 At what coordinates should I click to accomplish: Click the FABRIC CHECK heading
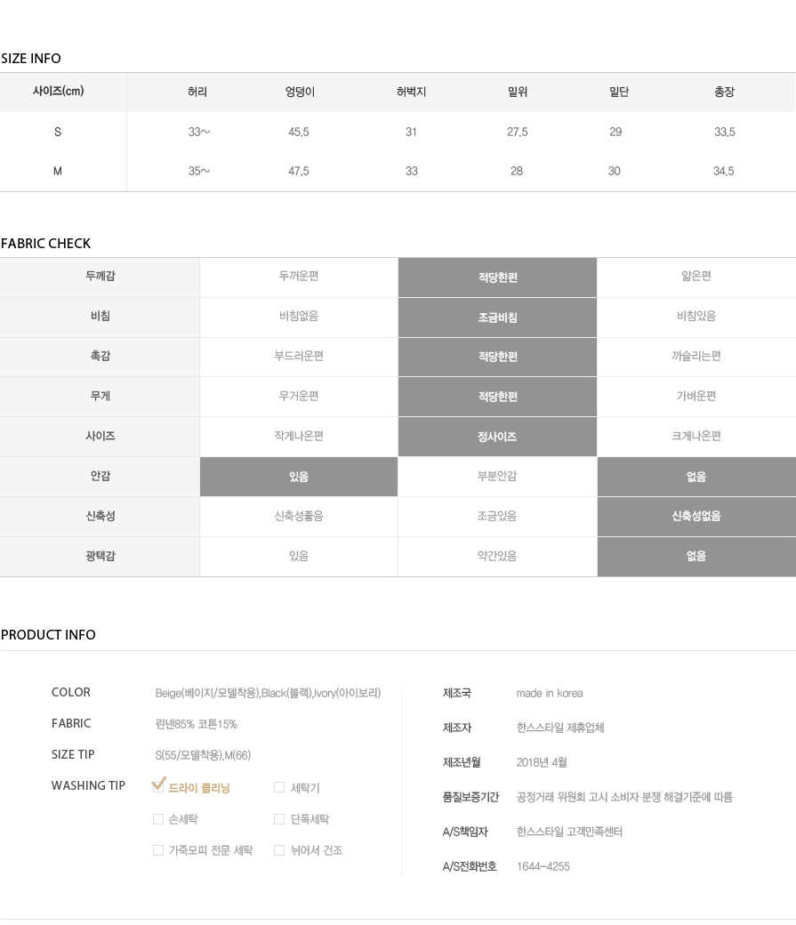point(45,244)
